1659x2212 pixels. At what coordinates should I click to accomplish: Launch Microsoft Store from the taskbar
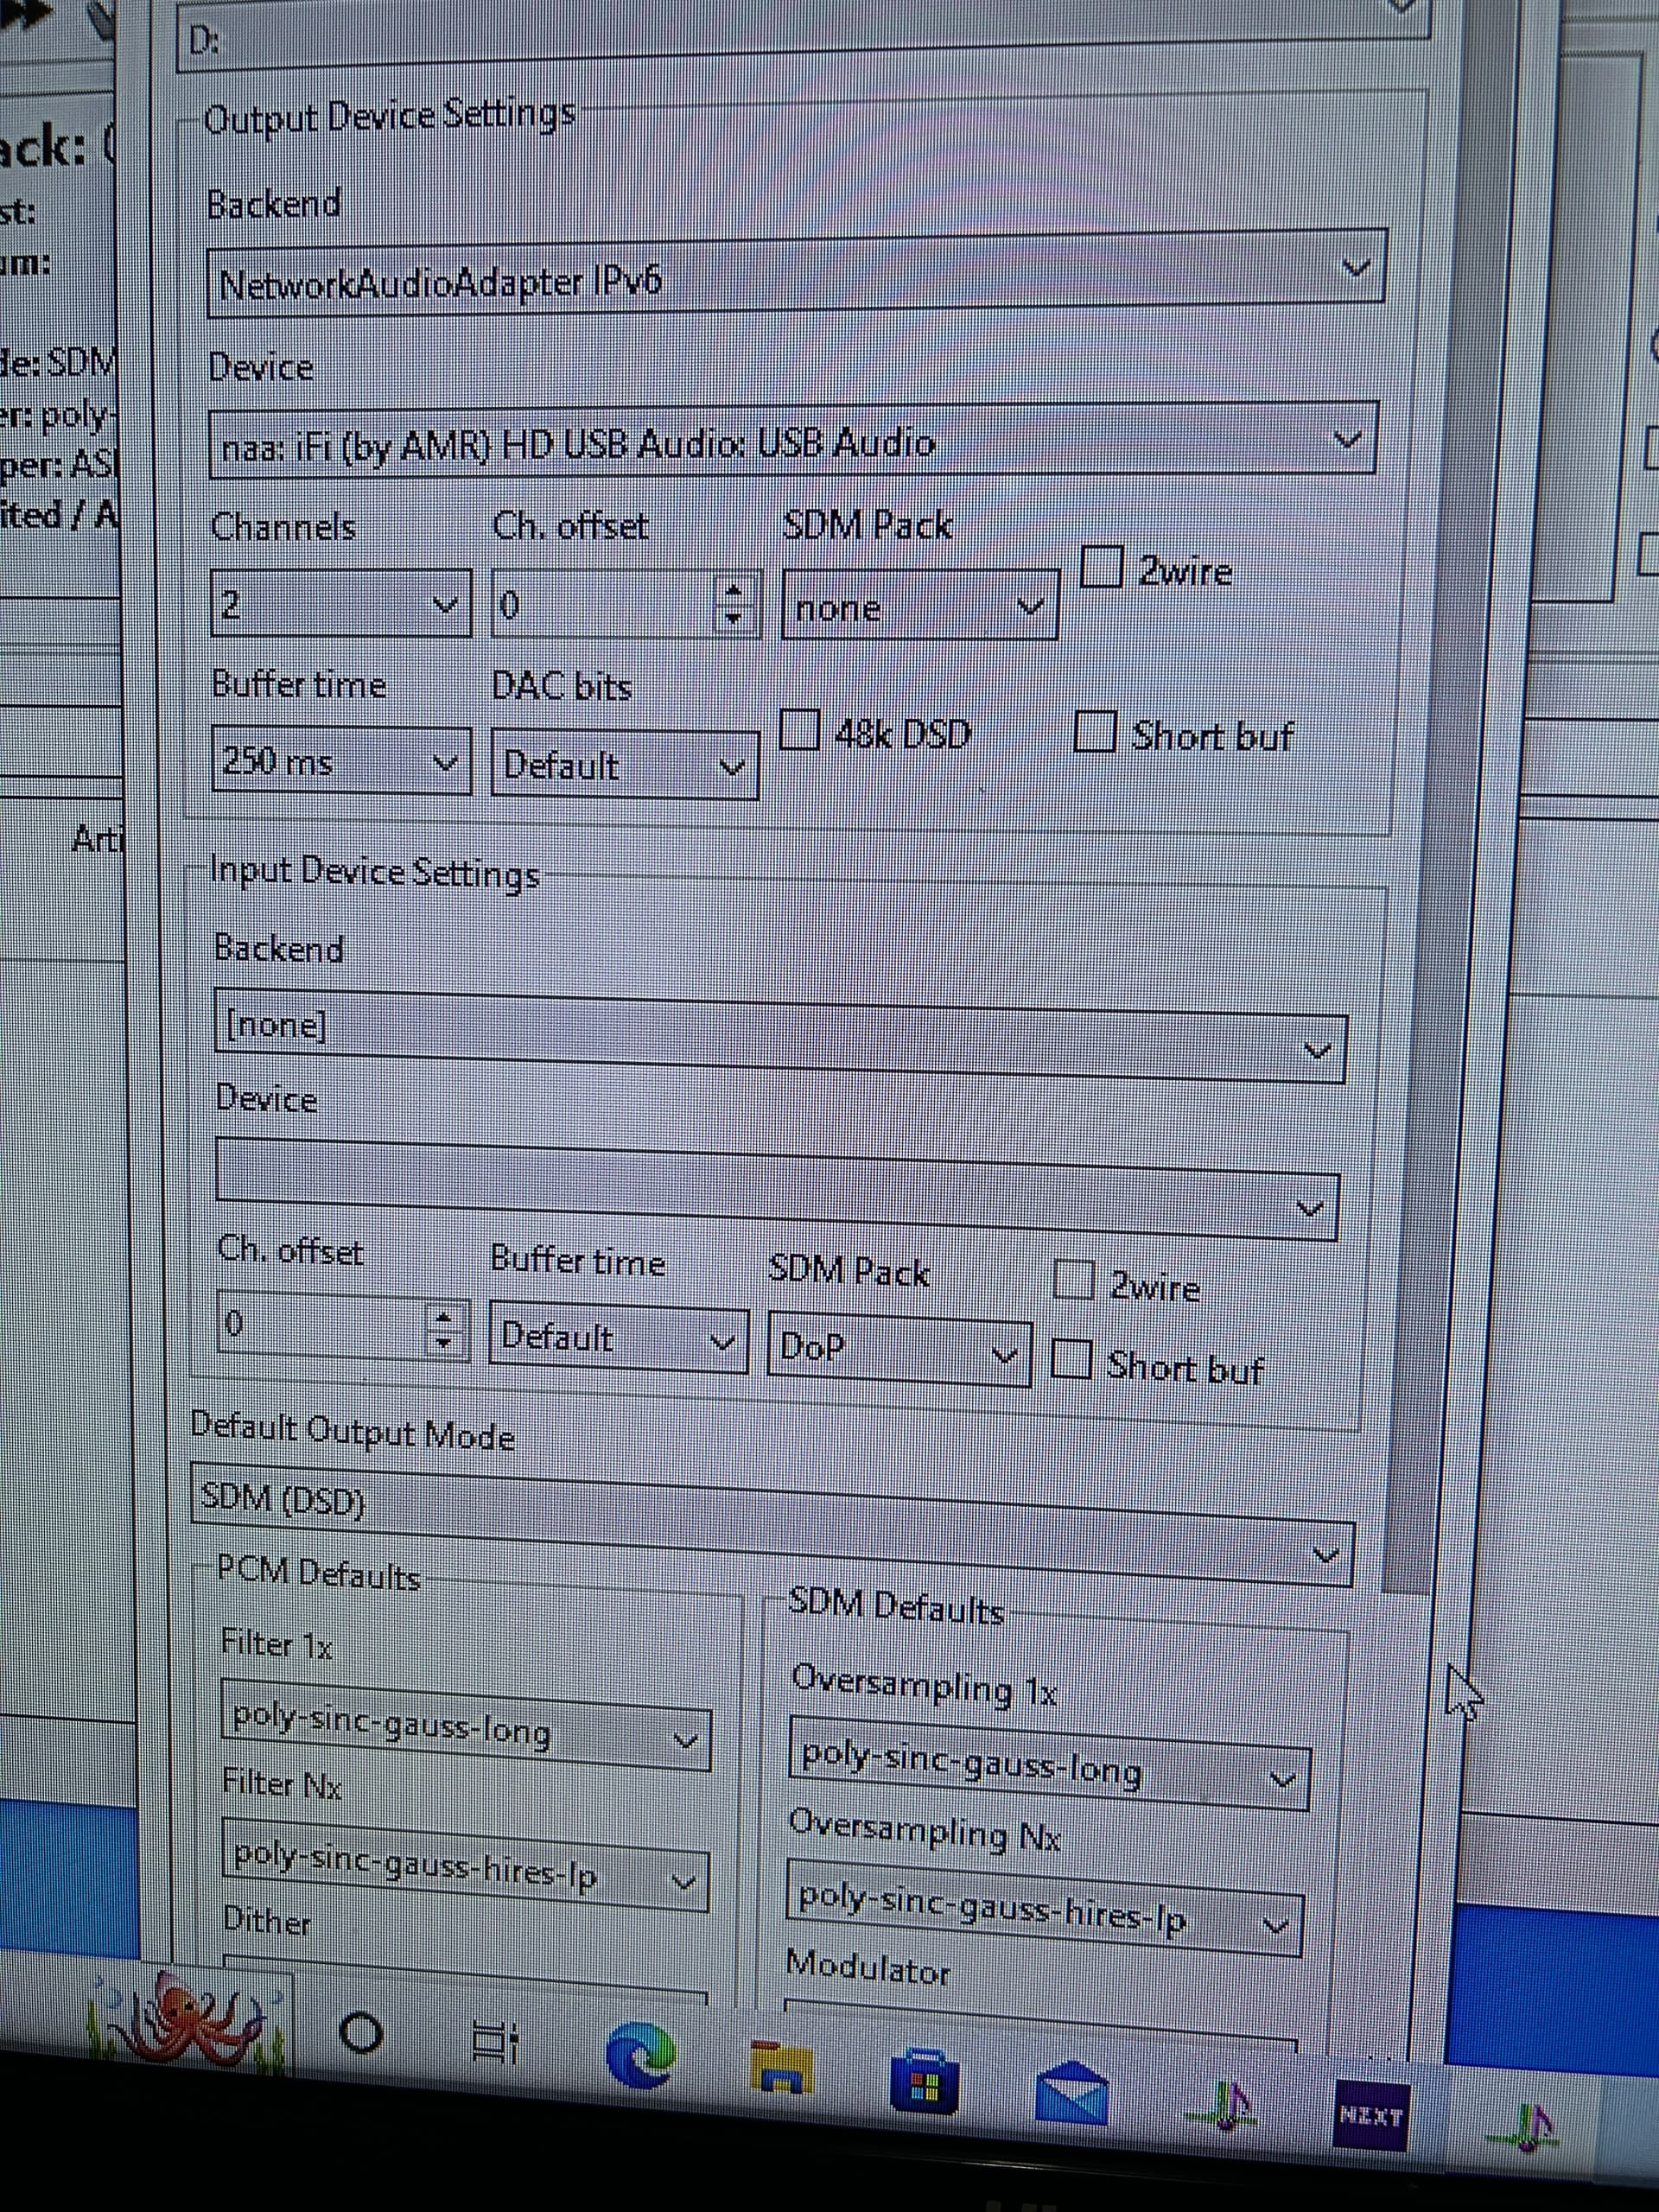coord(924,2082)
